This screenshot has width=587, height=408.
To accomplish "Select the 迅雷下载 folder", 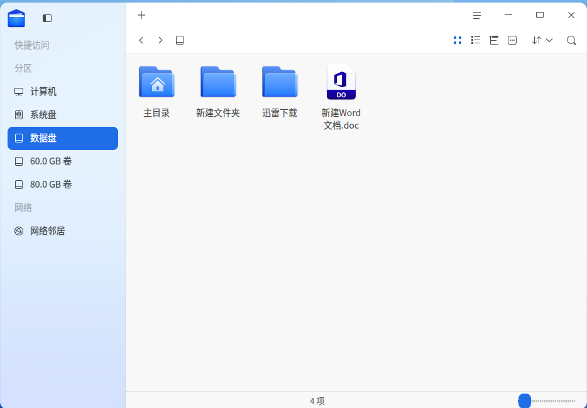I will (280, 92).
